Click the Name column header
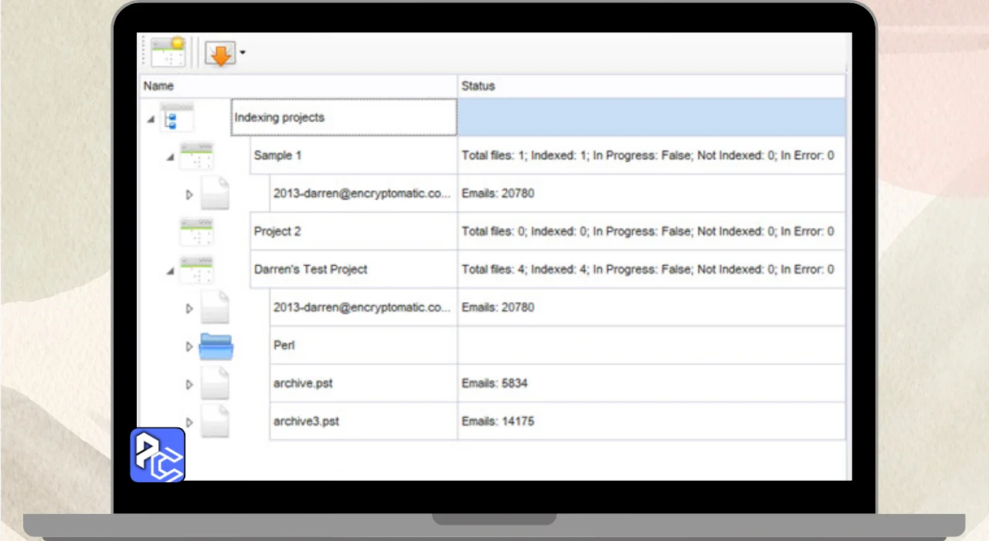989x541 pixels. point(297,86)
